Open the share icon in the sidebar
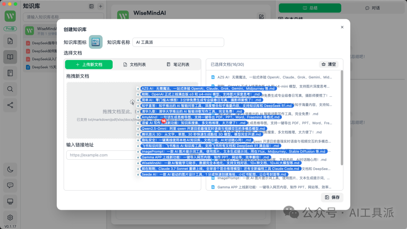Image resolution: width=407 pixels, height=229 pixels. click(x=10, y=105)
